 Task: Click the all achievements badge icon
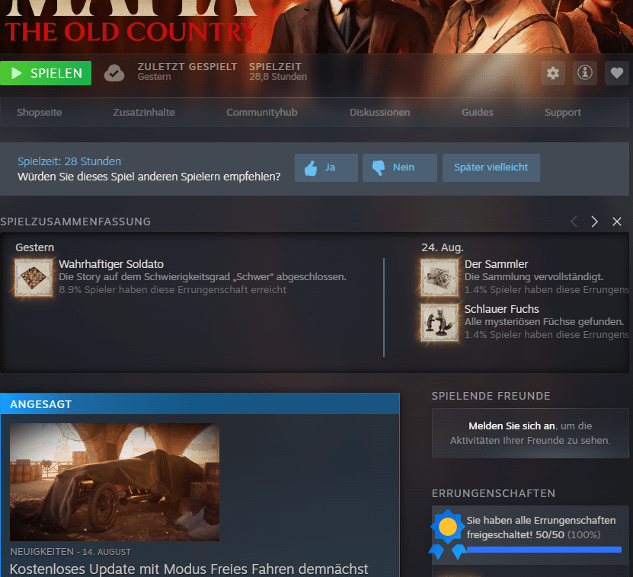pos(447,534)
